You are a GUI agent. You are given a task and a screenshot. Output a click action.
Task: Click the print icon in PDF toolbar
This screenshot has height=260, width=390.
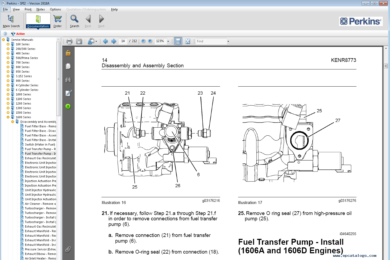69,41
